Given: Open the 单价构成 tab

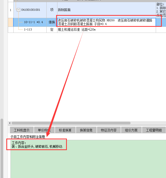Looking at the screenshot, I should (x=44, y=130).
